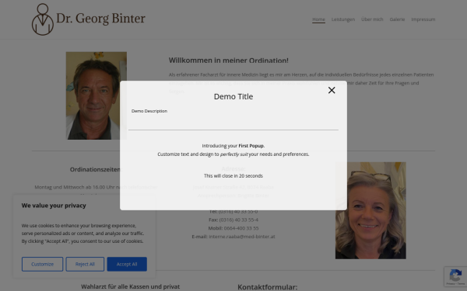Screen dimensions: 467x291
Task: Accept all cookies
Action: coord(127,264)
